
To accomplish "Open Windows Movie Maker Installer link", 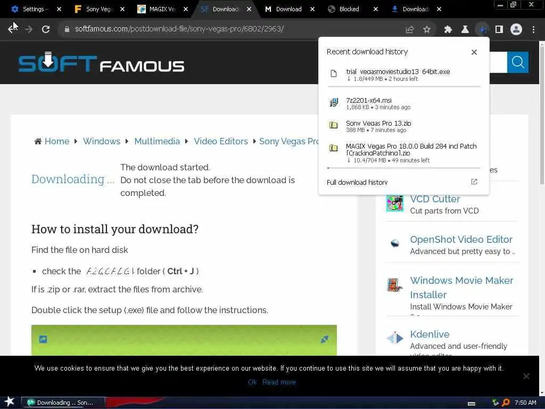I will click(x=461, y=288).
